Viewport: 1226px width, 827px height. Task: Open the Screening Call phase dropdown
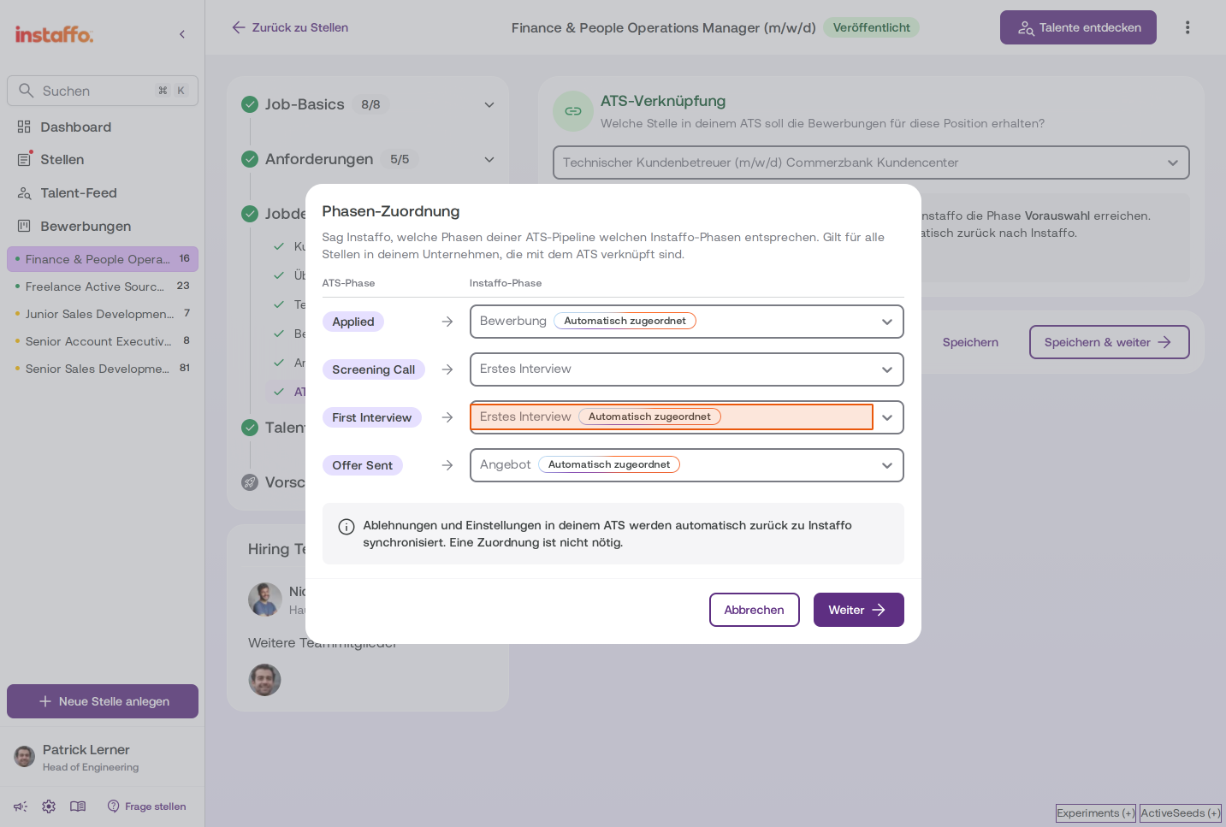coord(687,369)
